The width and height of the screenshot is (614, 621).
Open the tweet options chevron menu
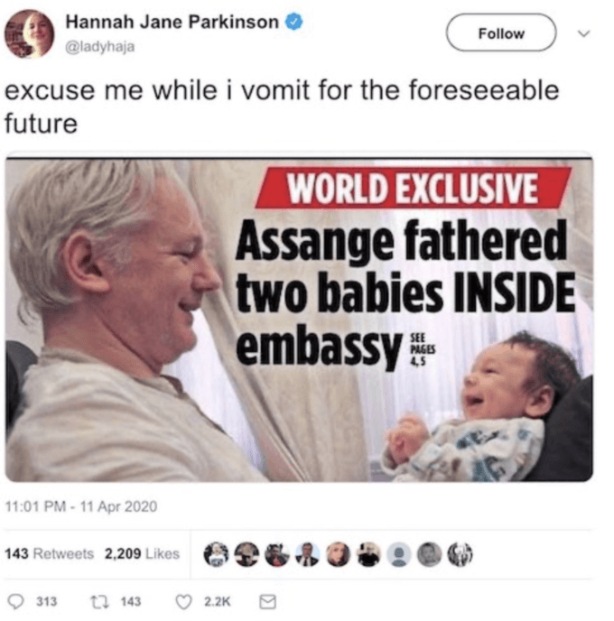(583, 33)
